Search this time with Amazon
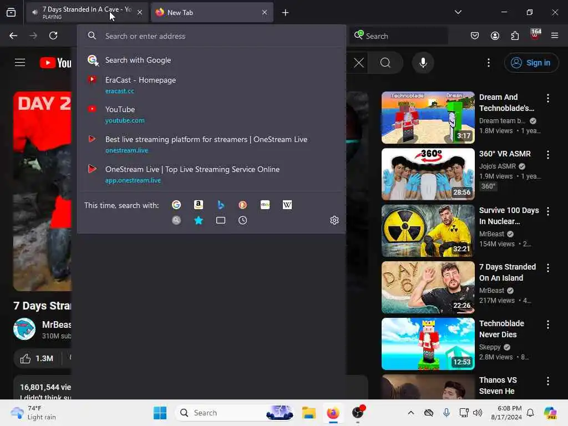Screen dimensions: 568x426 (198, 205)
